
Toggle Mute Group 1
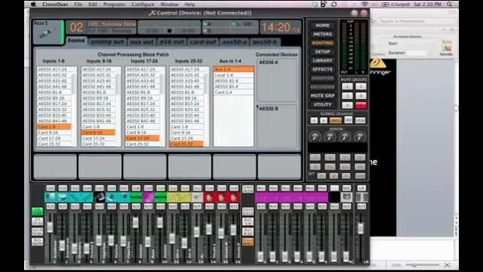(347, 86)
